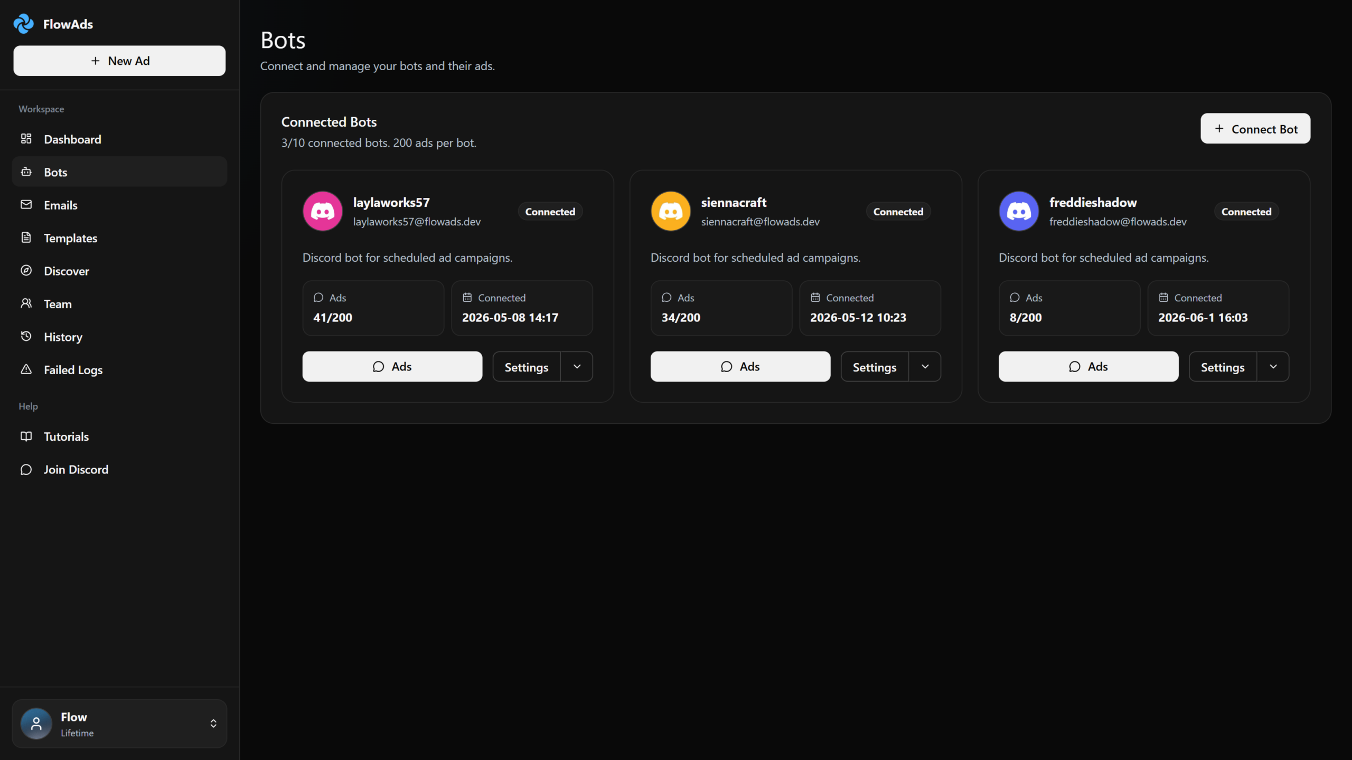Click the Emails envelope icon
The height and width of the screenshot is (760, 1352).
(x=26, y=204)
